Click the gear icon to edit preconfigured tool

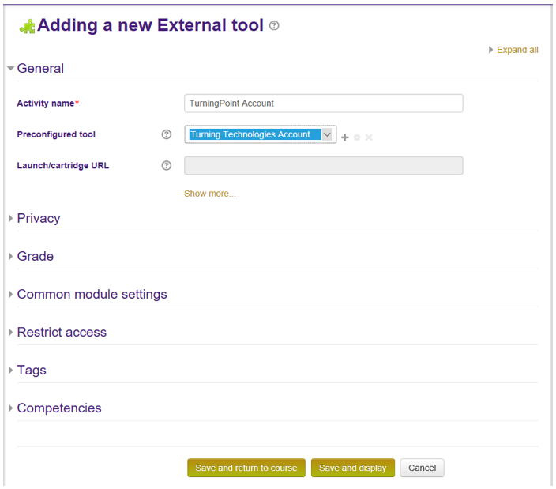click(357, 137)
